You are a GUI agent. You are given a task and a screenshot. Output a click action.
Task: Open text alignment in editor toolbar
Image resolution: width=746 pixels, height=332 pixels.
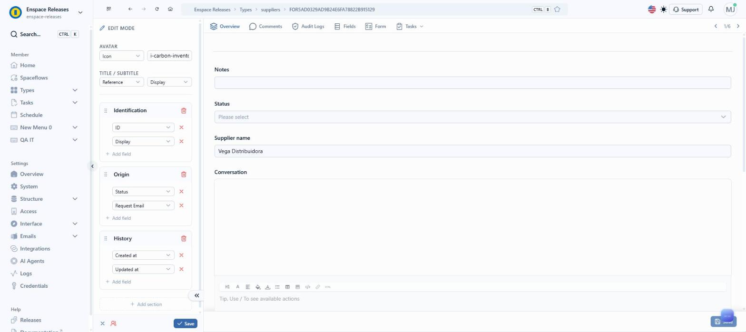(248, 287)
